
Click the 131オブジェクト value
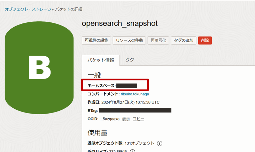(x=139, y=143)
